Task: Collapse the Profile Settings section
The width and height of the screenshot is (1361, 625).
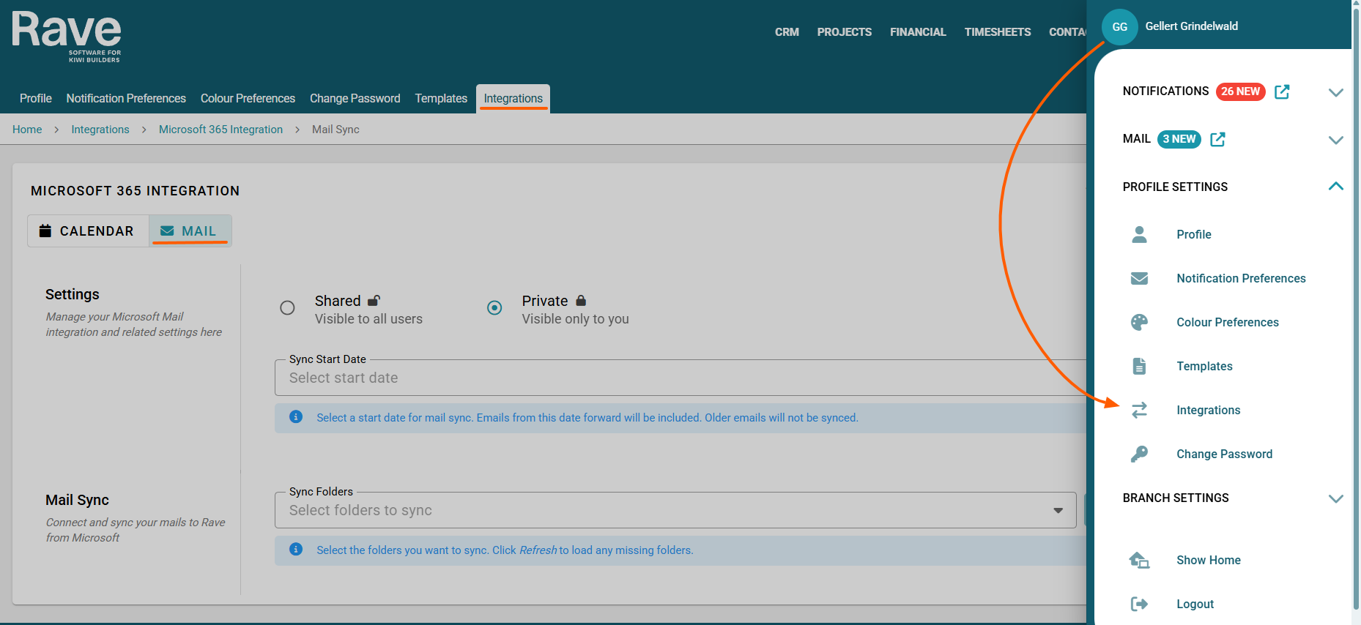Action: pyautogui.click(x=1335, y=187)
